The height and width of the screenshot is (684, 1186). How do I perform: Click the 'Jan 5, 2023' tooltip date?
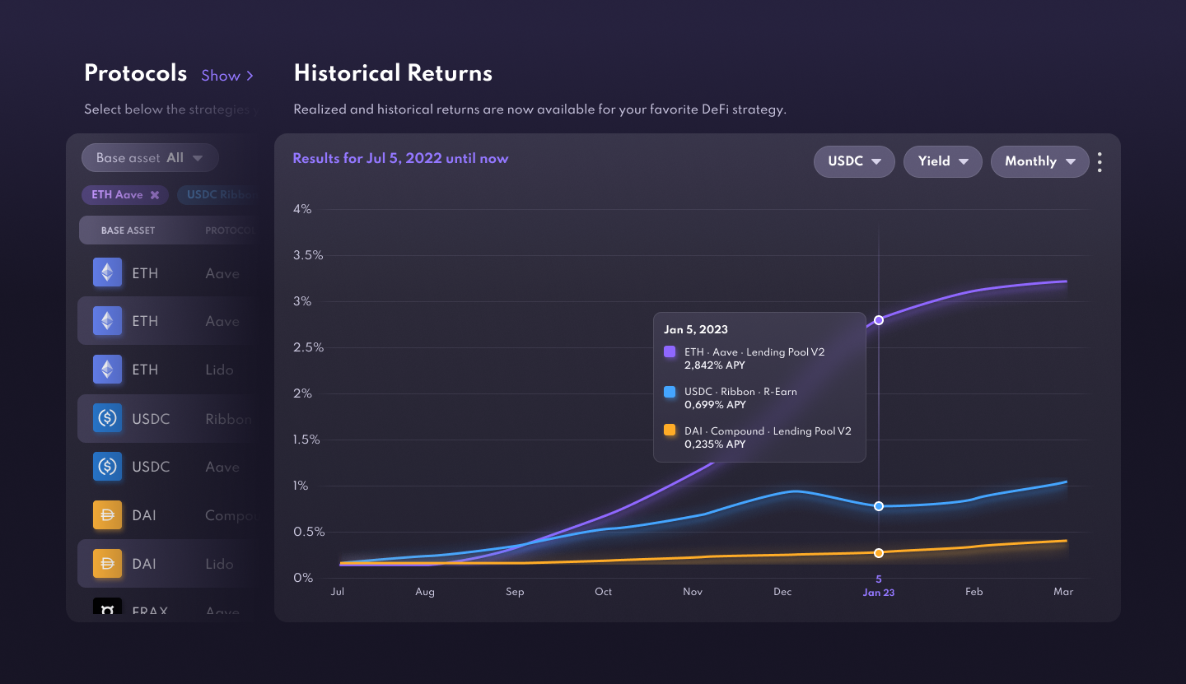point(696,329)
